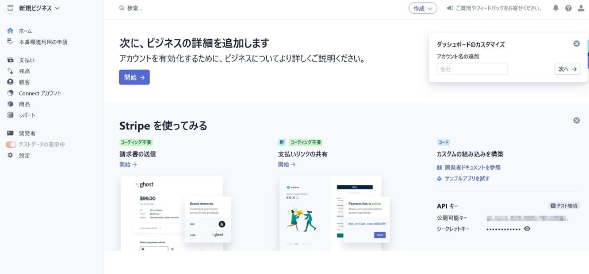Image resolution: width=589 pixels, height=274 pixels.
Task: Dismiss the Stripe を使ってみる section
Action: [576, 120]
